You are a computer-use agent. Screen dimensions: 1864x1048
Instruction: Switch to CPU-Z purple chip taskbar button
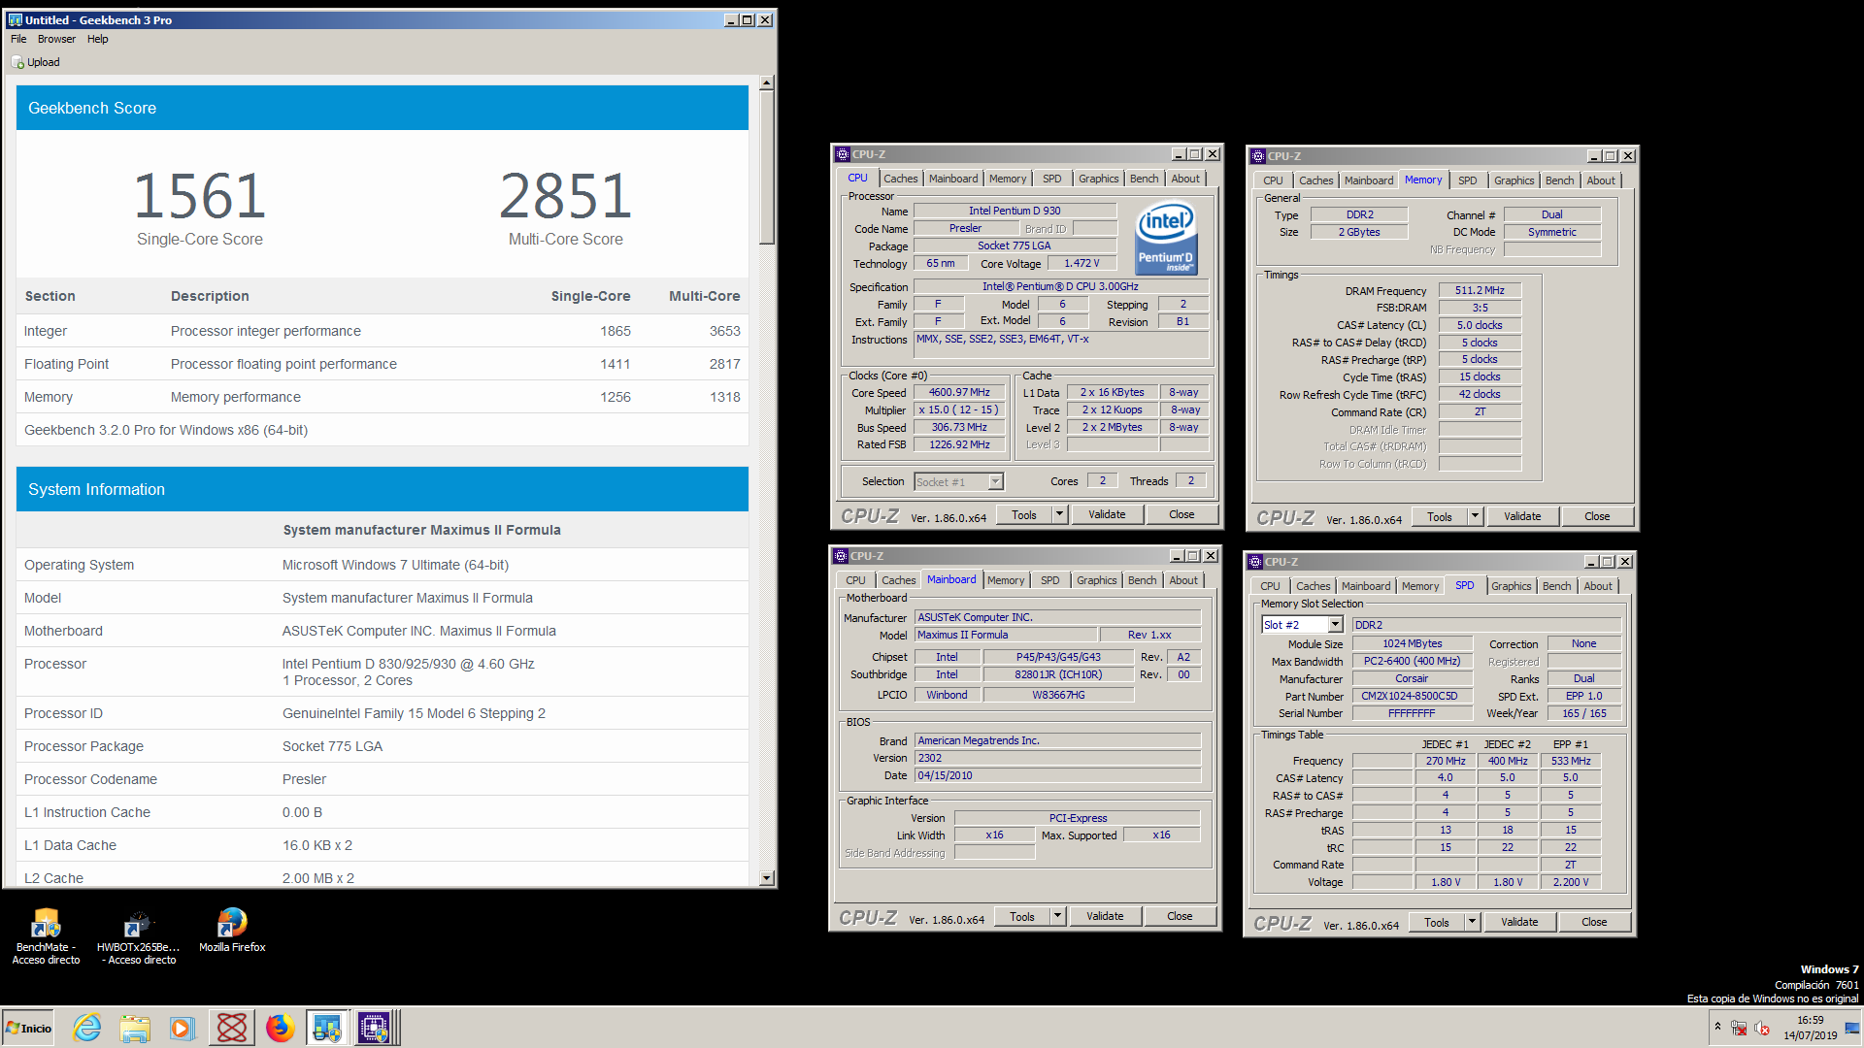point(375,1028)
